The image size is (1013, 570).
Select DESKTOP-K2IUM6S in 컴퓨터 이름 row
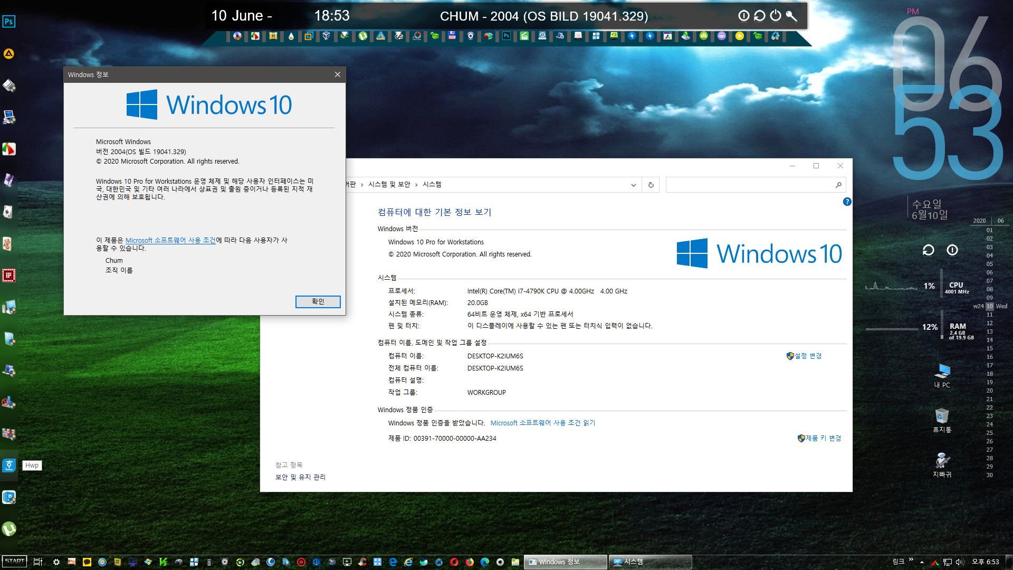[495, 356]
